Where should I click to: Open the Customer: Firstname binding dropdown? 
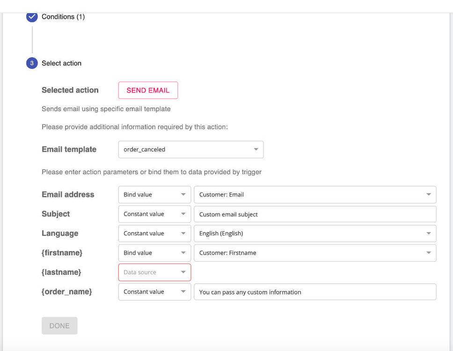pyautogui.click(x=314, y=253)
